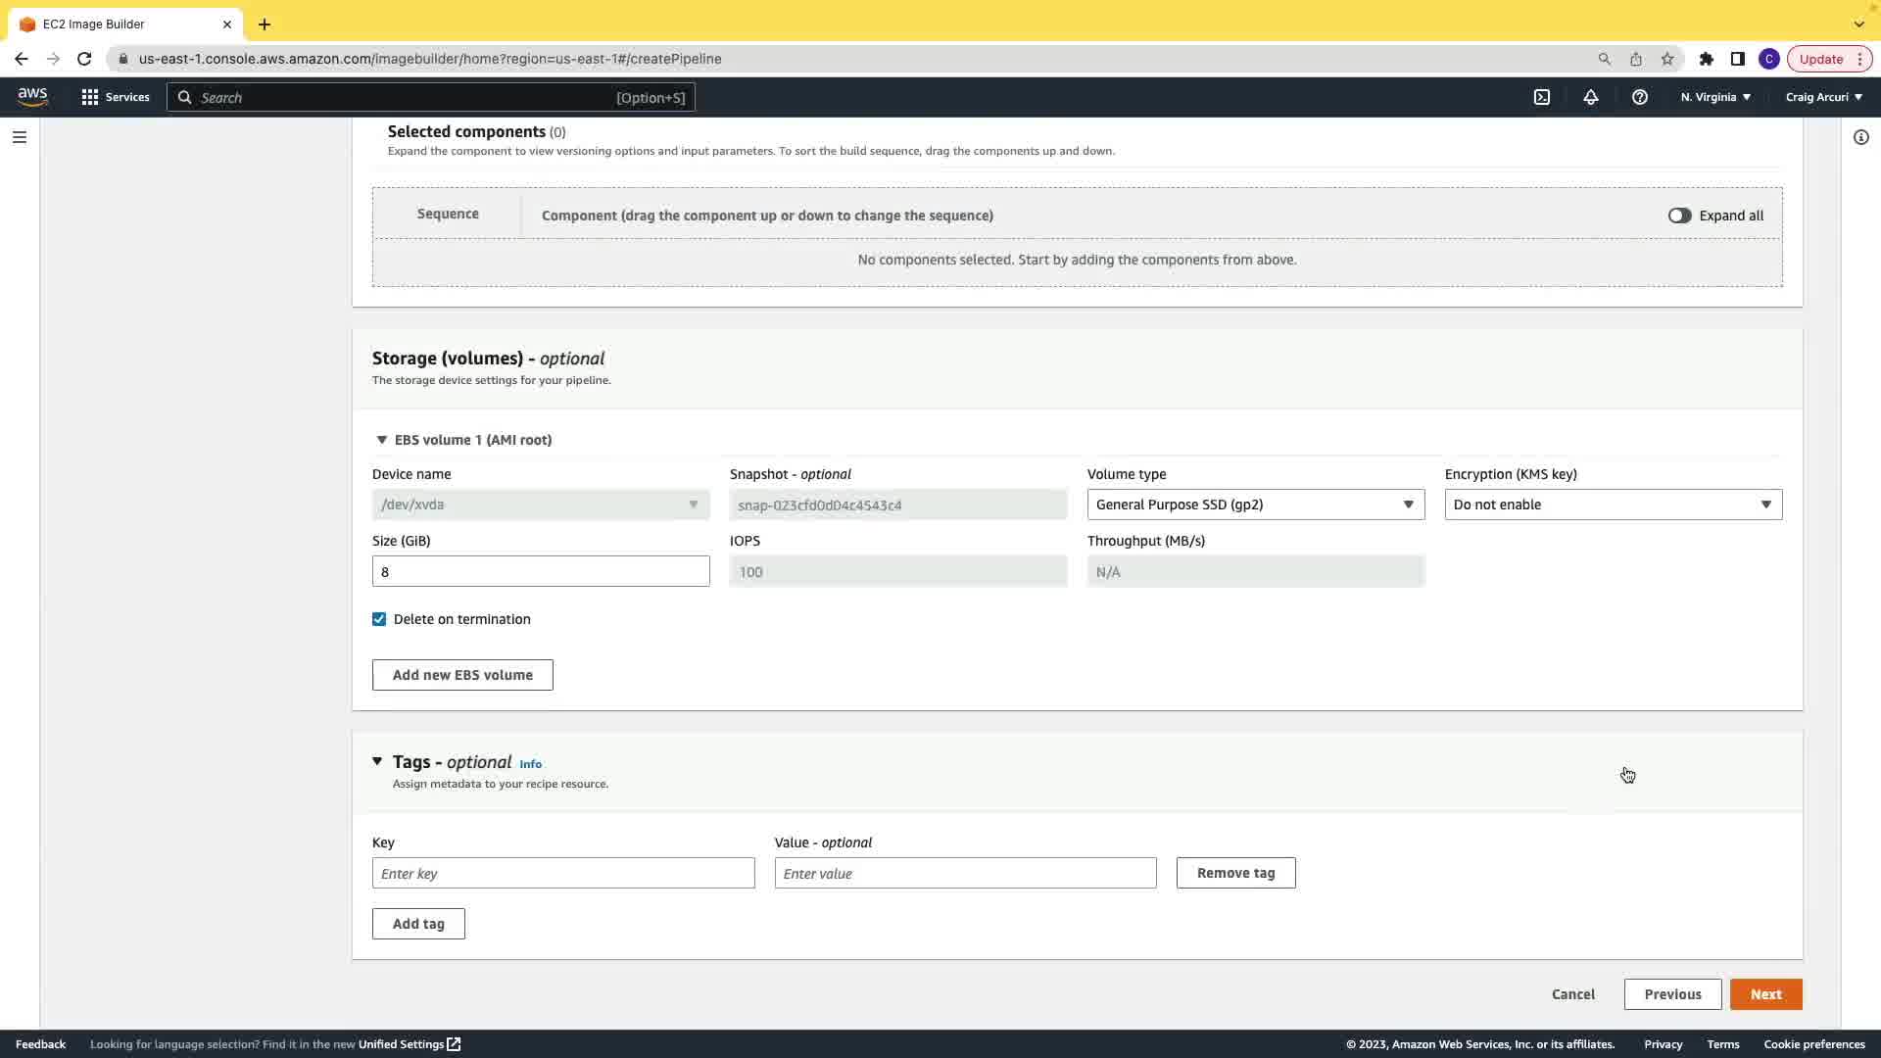Click the Size (GiB) input field
This screenshot has height=1058, width=1881.
540,571
